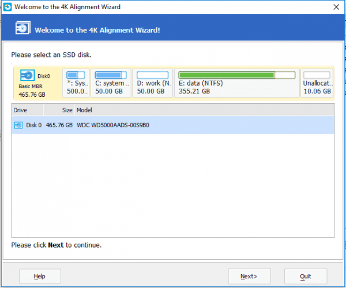Select the Unallocated 10.06 GB block
Screen dimensions: 346x288
pyautogui.click(x=317, y=84)
